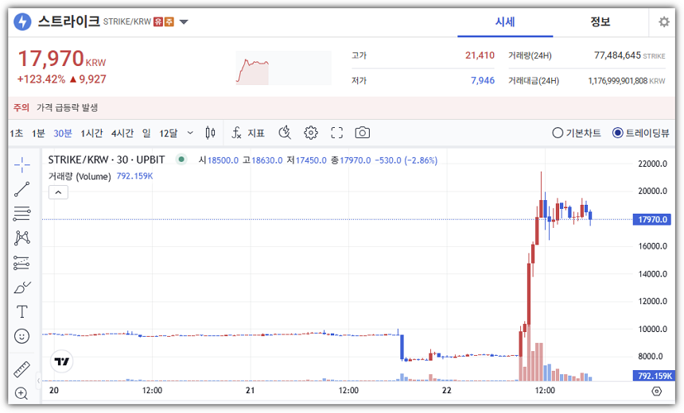The height and width of the screenshot is (413, 684).
Task: Expand the drawing toolbar side handle
Action: [39, 380]
